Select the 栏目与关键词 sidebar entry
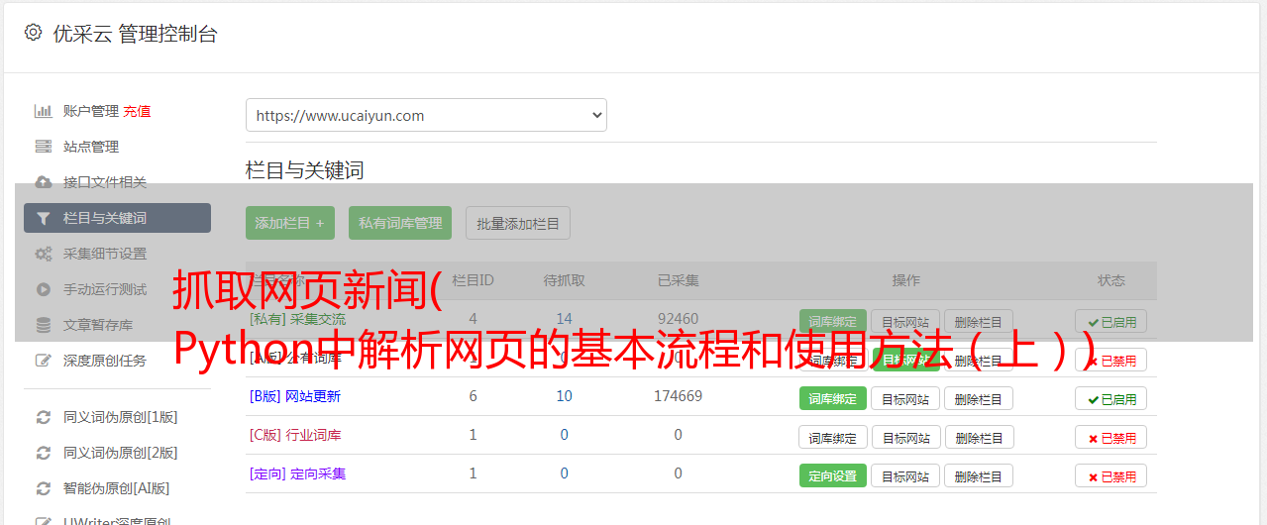The width and height of the screenshot is (1267, 525). pos(118,218)
